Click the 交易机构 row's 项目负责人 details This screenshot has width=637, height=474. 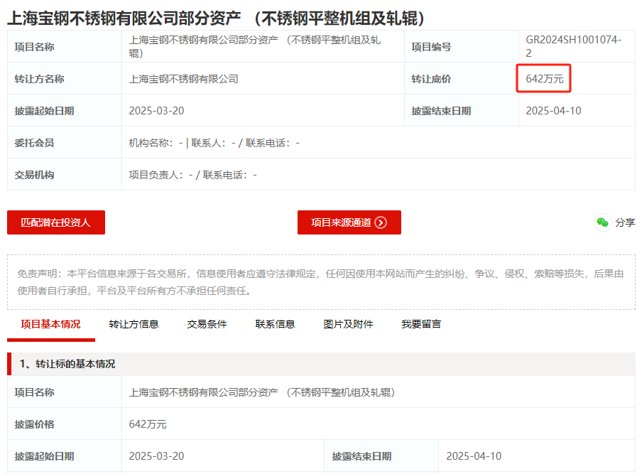tap(192, 175)
